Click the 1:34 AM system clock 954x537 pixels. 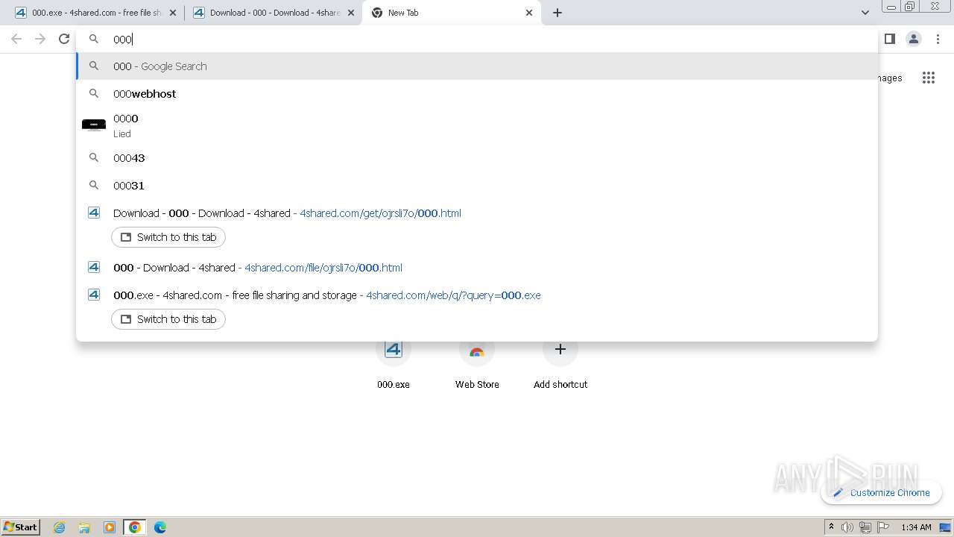click(916, 527)
